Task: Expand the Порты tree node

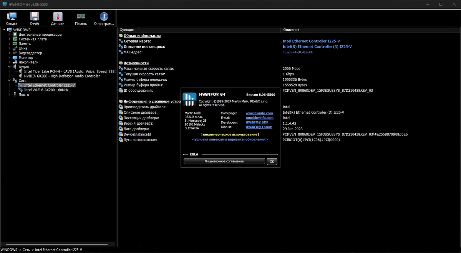Action: (x=10, y=94)
